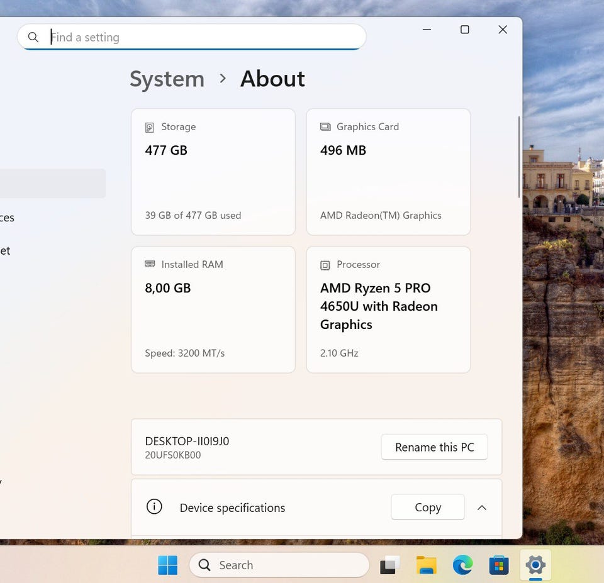The width and height of the screenshot is (604, 583).
Task: Open File Explorer from the taskbar
Action: click(x=426, y=565)
